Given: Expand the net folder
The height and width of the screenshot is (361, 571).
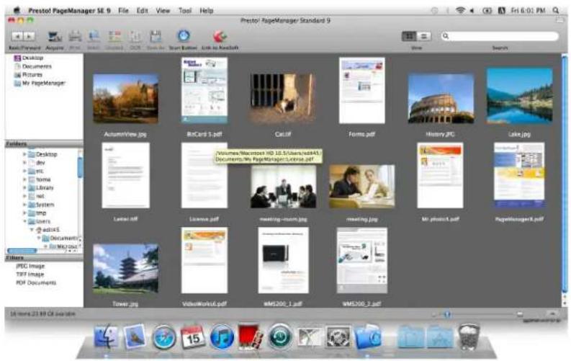Looking at the screenshot, I should click(x=24, y=196).
